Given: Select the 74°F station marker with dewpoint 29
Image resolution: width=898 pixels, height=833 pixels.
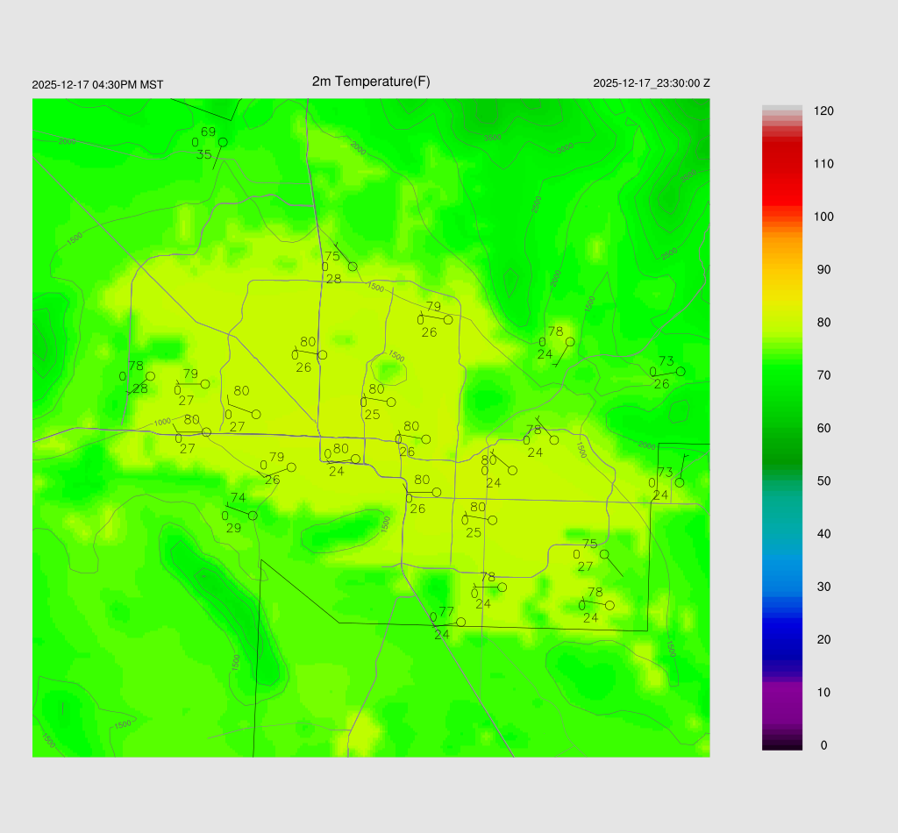Looking at the screenshot, I should tap(253, 516).
